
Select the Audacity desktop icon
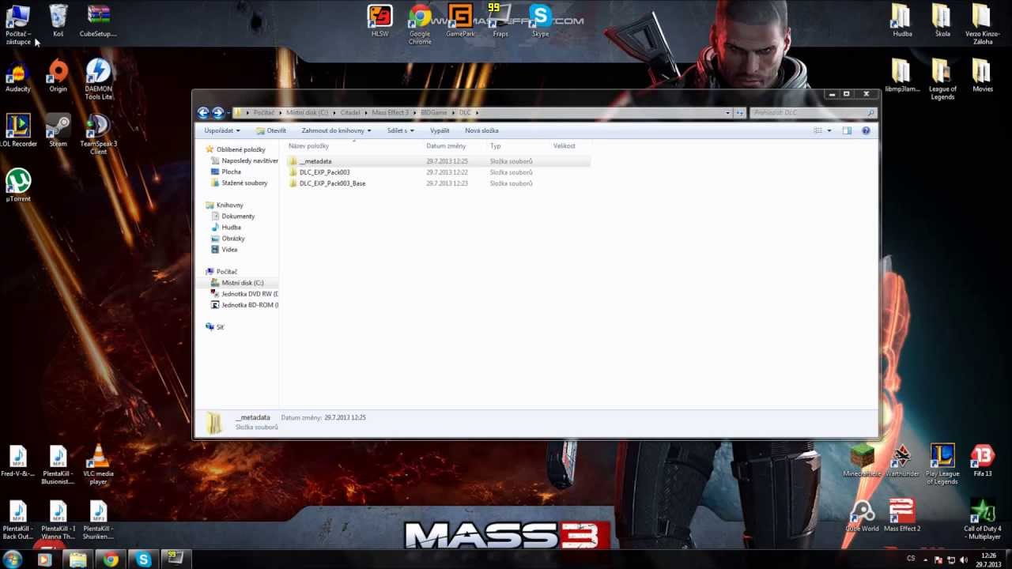(17, 75)
